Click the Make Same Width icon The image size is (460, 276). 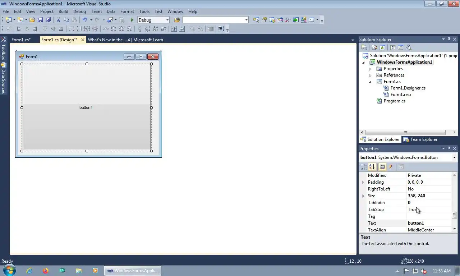[71, 29]
